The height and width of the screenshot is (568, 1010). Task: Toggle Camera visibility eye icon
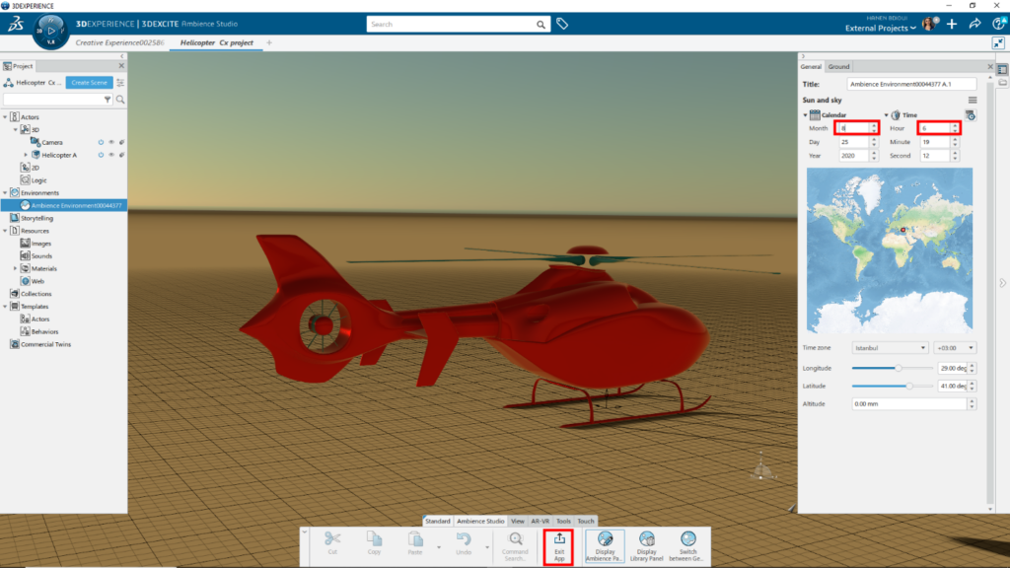click(x=111, y=142)
